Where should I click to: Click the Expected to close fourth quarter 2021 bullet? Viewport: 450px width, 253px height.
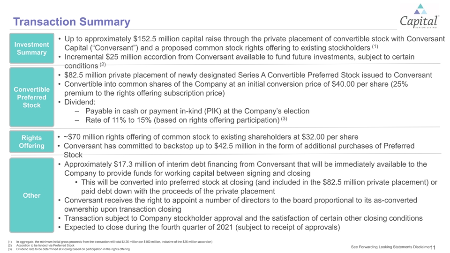click(x=199, y=227)
